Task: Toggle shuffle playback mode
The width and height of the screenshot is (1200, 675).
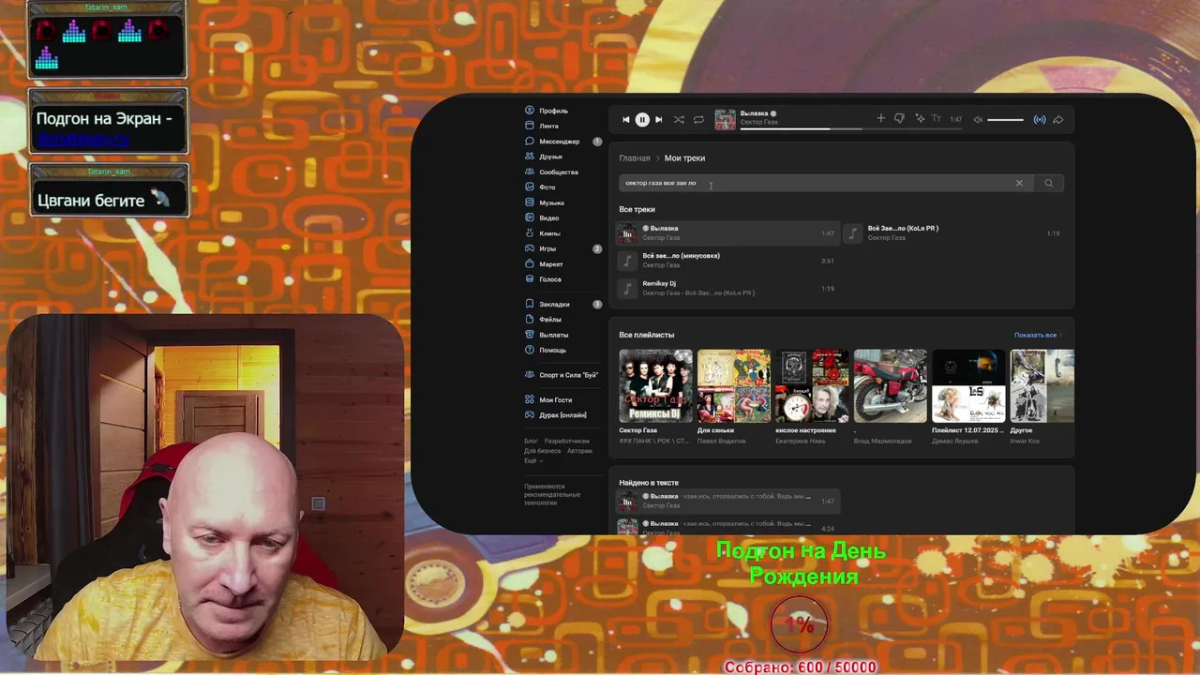Action: [x=679, y=119]
